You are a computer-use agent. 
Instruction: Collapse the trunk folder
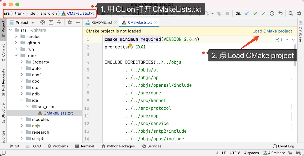tap(17, 56)
